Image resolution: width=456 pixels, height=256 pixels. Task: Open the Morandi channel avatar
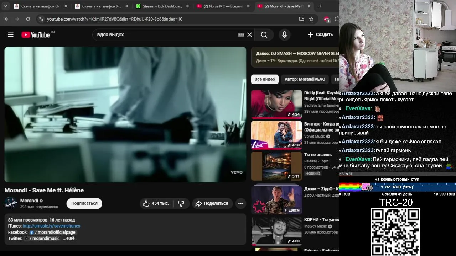pyautogui.click(x=10, y=203)
